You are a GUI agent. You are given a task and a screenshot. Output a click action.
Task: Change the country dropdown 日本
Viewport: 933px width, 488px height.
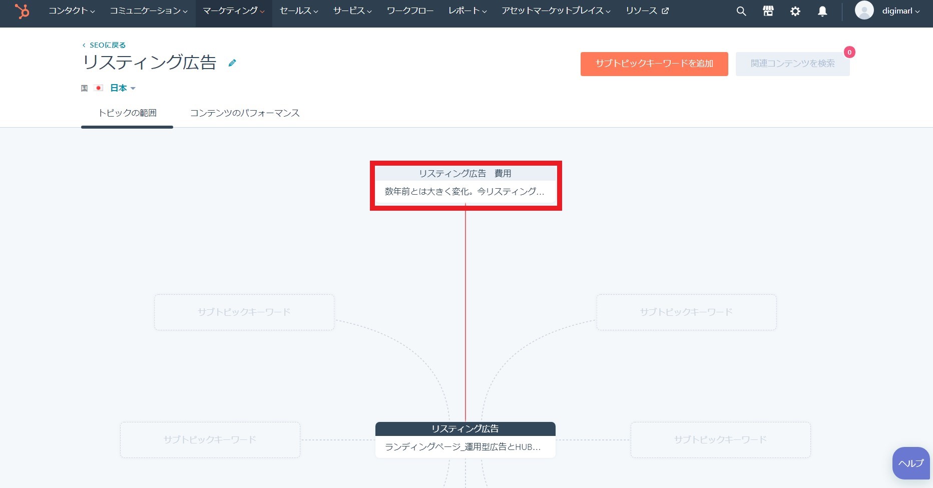coord(123,88)
